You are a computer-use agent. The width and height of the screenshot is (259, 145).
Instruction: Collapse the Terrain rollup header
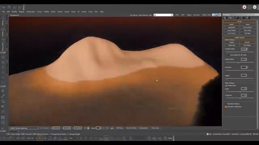click(x=239, y=21)
